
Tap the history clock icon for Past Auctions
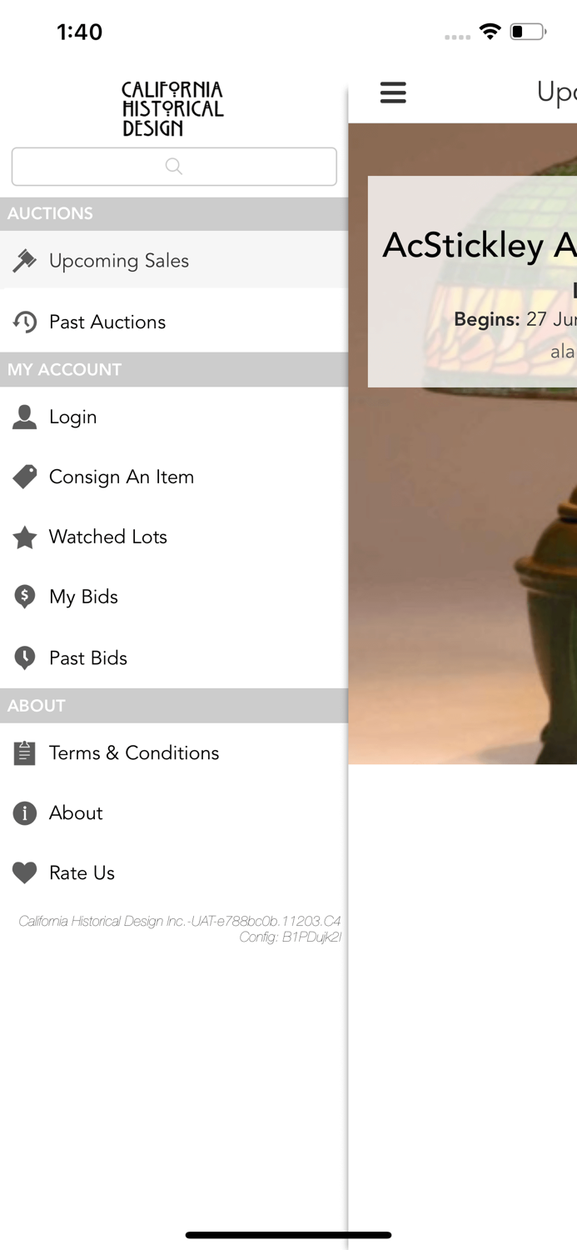click(24, 322)
